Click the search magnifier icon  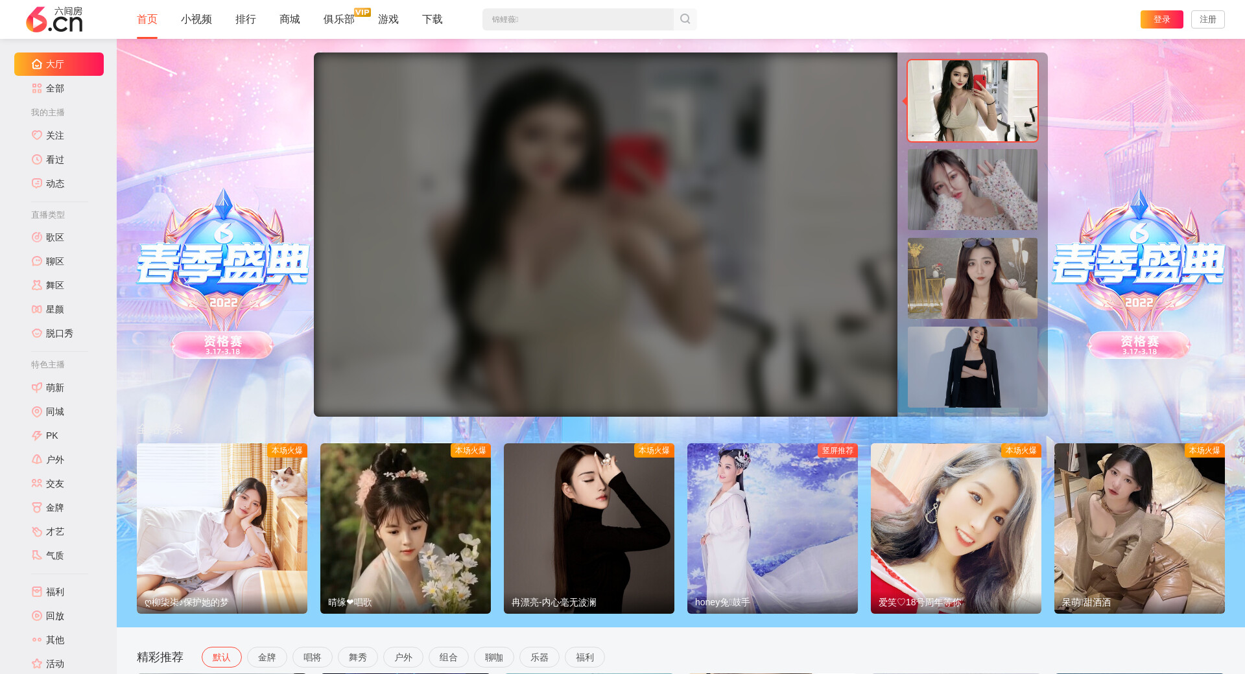pyautogui.click(x=685, y=19)
